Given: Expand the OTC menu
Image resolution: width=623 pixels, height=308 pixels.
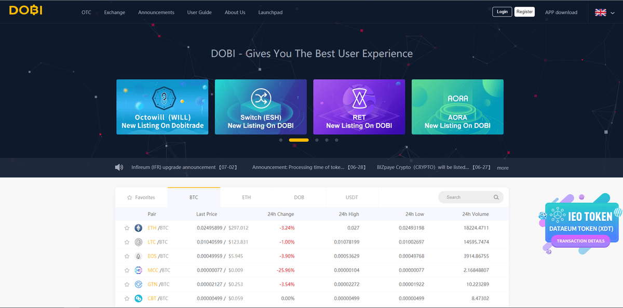Looking at the screenshot, I should pyautogui.click(x=86, y=12).
